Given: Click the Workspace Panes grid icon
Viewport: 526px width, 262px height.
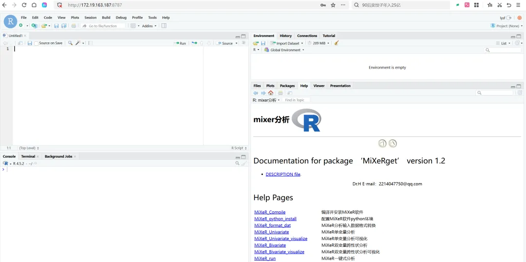Looking at the screenshot, I should tap(133, 26).
